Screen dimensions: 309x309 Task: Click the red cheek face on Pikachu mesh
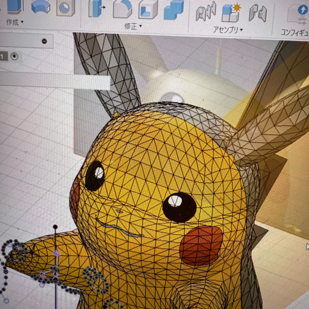click(x=200, y=245)
